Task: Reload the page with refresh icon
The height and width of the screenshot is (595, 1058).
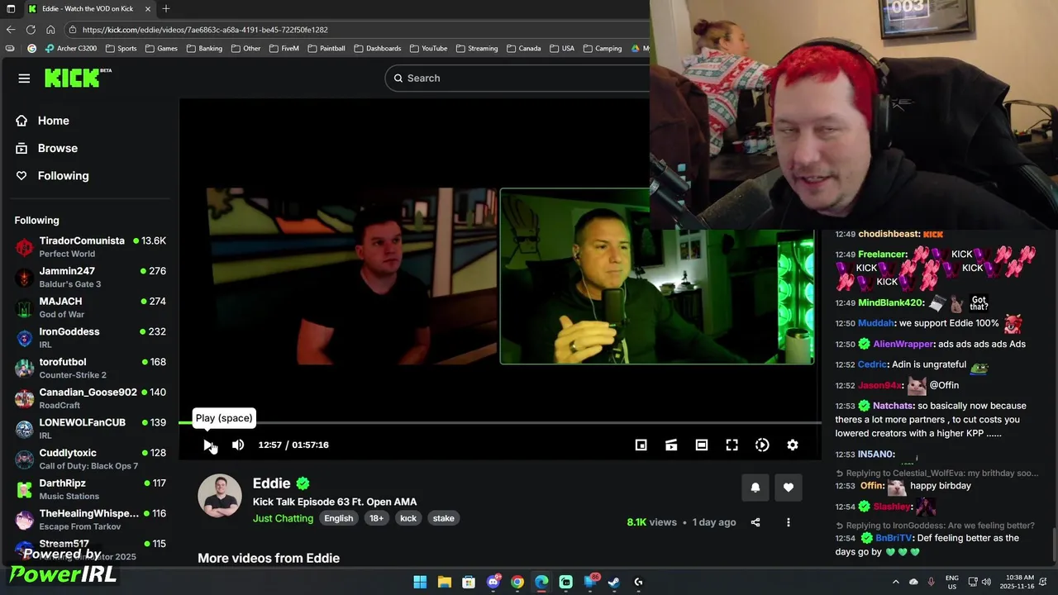Action: coord(31,30)
